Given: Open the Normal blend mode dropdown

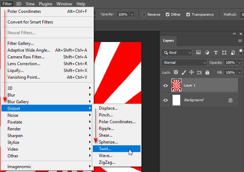Looking at the screenshot, I should [184, 62].
